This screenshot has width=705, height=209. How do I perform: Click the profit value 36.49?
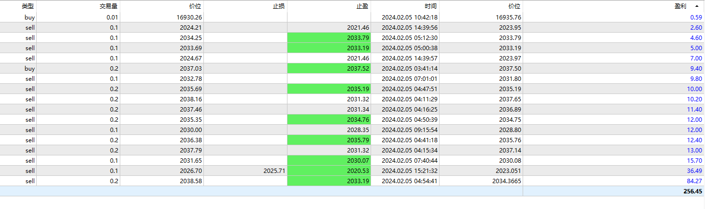pyautogui.click(x=695, y=171)
